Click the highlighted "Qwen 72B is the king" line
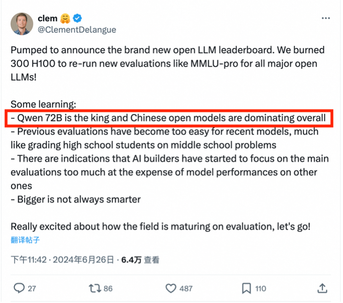 (x=168, y=118)
